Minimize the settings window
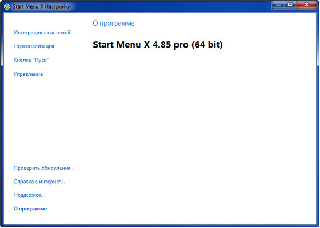Screen dimensions: 320x228 point(278,5)
